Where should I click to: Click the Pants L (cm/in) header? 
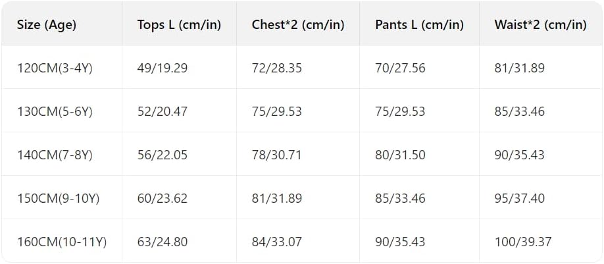point(420,25)
